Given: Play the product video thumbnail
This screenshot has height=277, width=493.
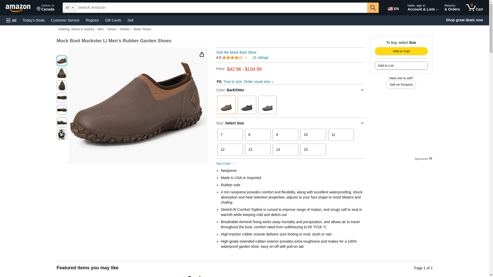Looking at the screenshot, I should click(x=62, y=135).
